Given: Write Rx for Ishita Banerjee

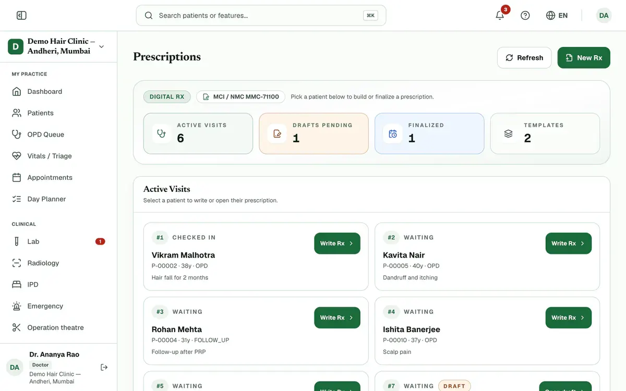Looking at the screenshot, I should 568,317.
